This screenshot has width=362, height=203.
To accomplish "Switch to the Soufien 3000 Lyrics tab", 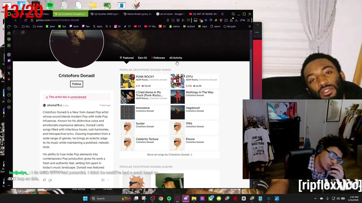I will [105, 14].
